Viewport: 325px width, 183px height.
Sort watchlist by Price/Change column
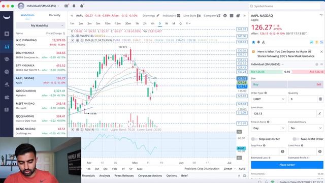point(55,33)
